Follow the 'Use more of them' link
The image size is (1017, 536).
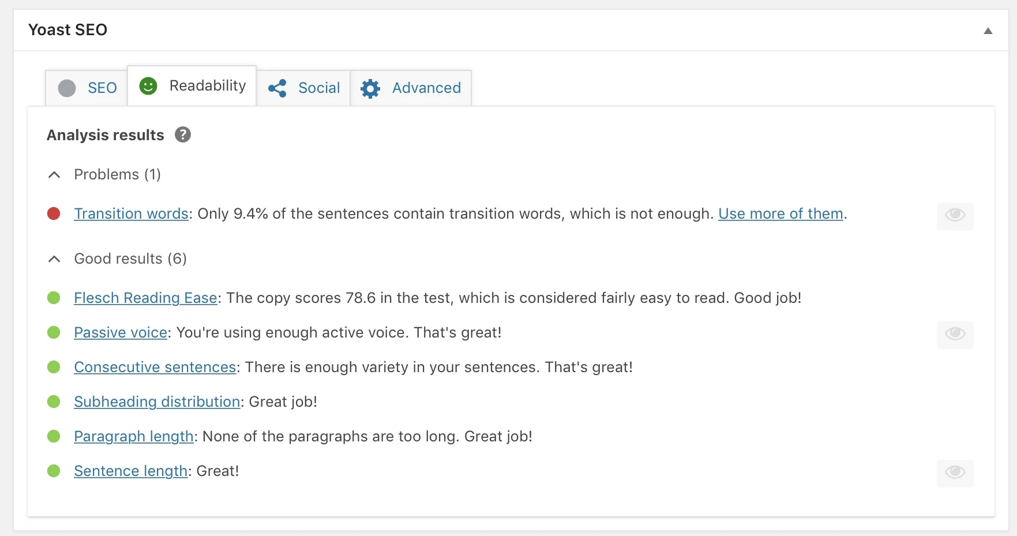[x=780, y=213]
